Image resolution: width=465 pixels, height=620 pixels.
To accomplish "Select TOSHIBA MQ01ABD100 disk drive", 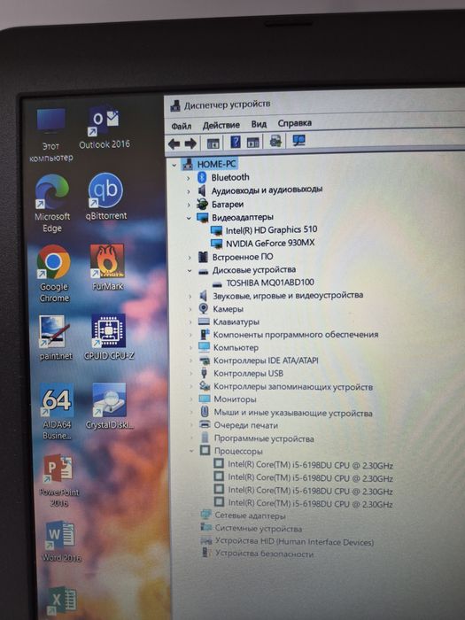I will (x=270, y=283).
